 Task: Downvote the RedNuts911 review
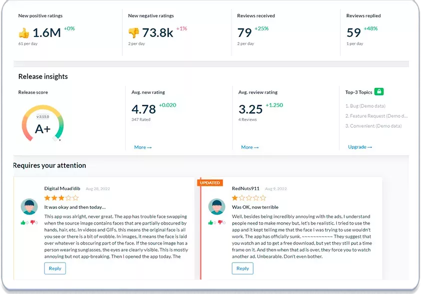click(220, 223)
